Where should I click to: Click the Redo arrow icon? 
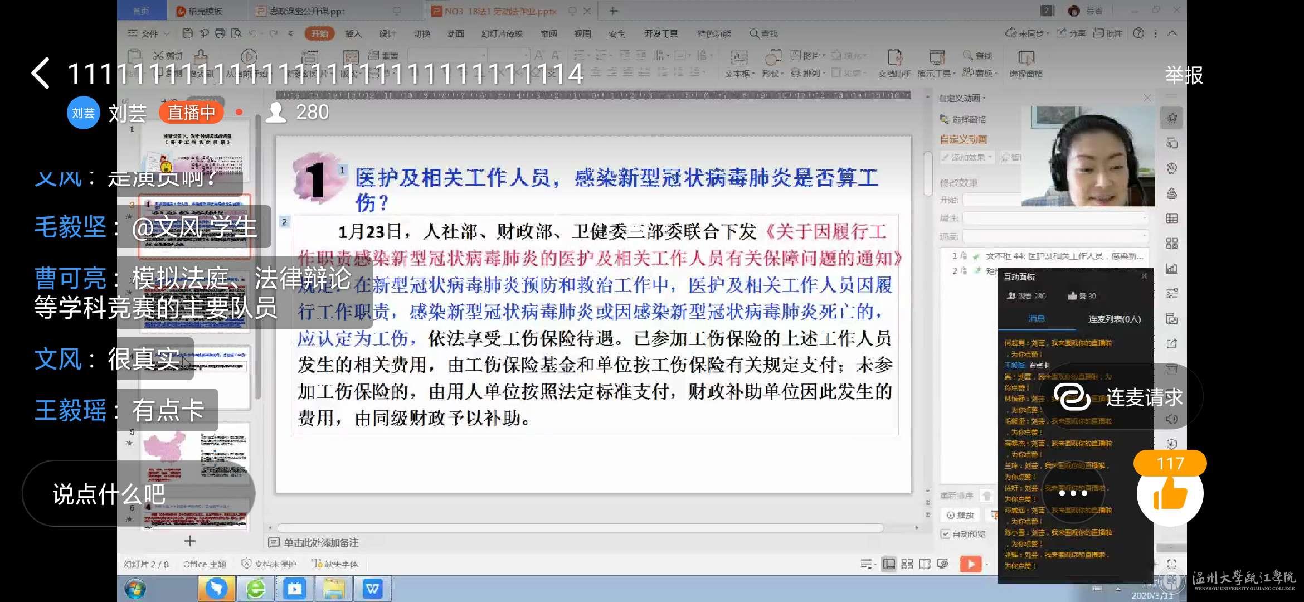tap(274, 33)
